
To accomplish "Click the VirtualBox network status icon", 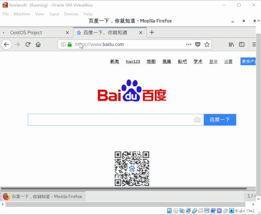I will tap(188, 211).
